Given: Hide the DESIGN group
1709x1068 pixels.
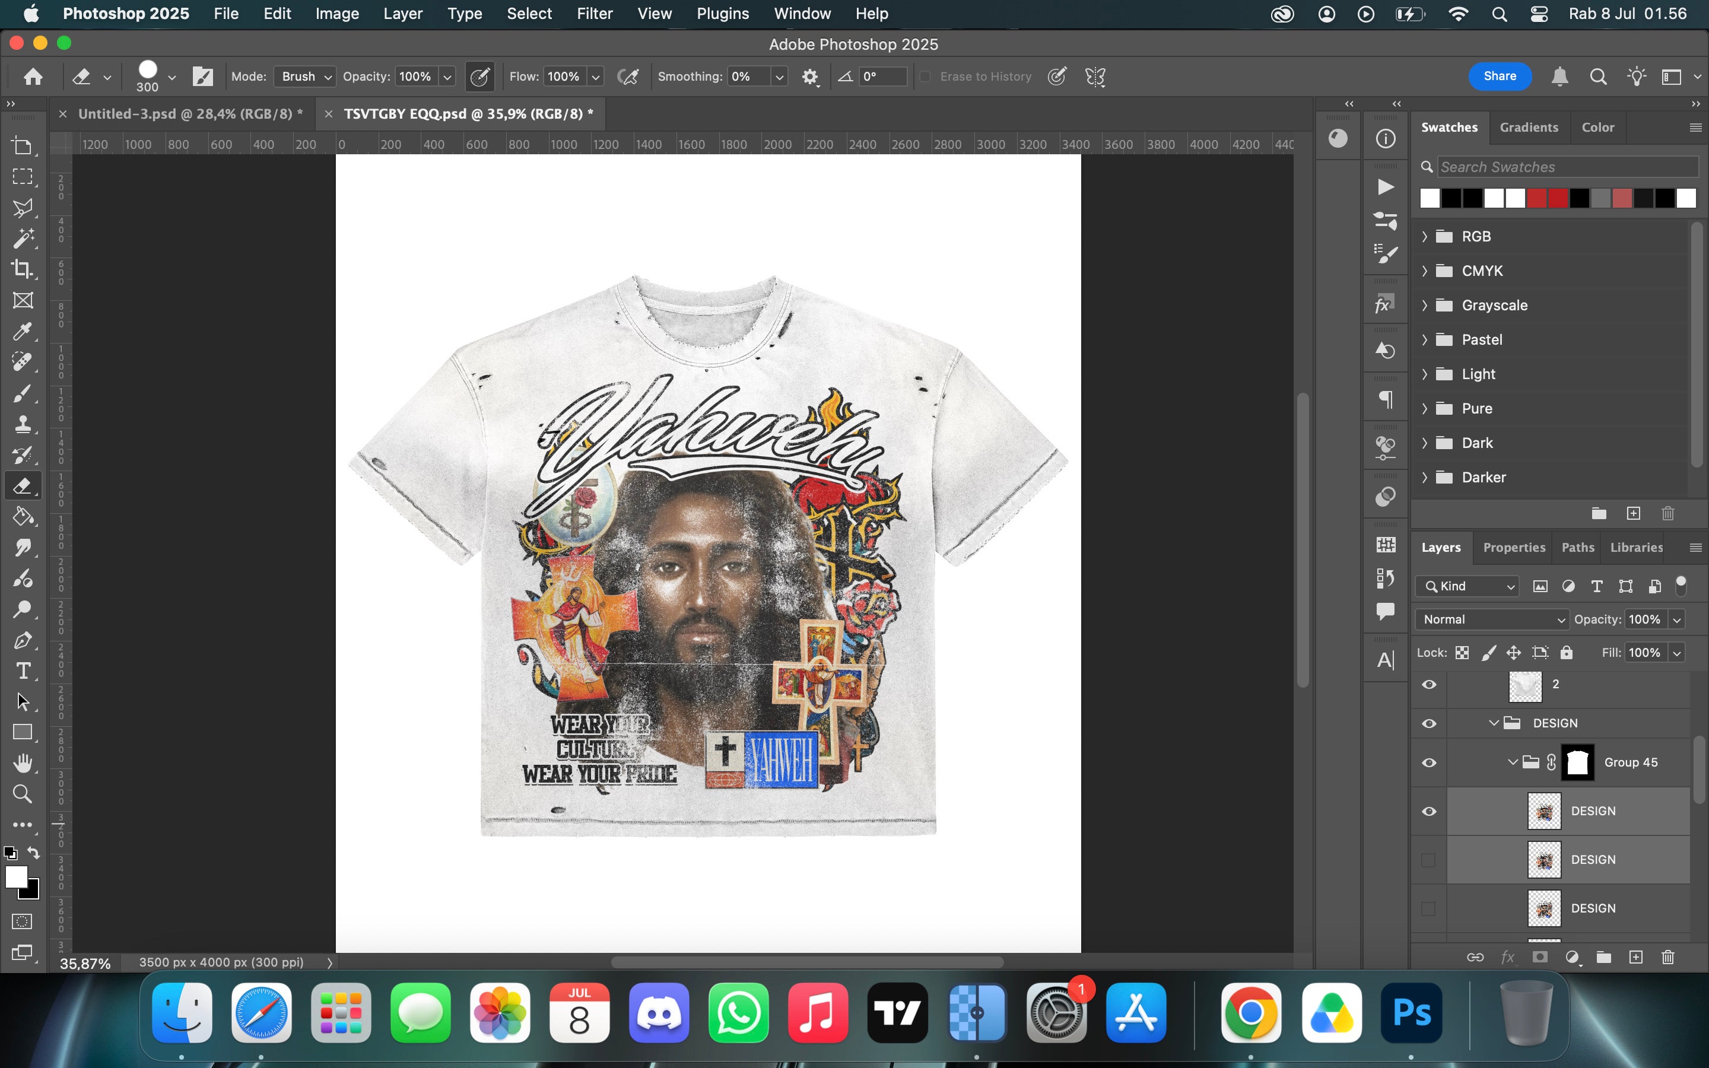Looking at the screenshot, I should pyautogui.click(x=1429, y=723).
